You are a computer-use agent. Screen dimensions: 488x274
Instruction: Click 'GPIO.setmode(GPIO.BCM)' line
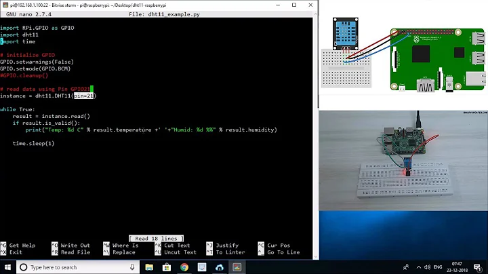coord(35,68)
